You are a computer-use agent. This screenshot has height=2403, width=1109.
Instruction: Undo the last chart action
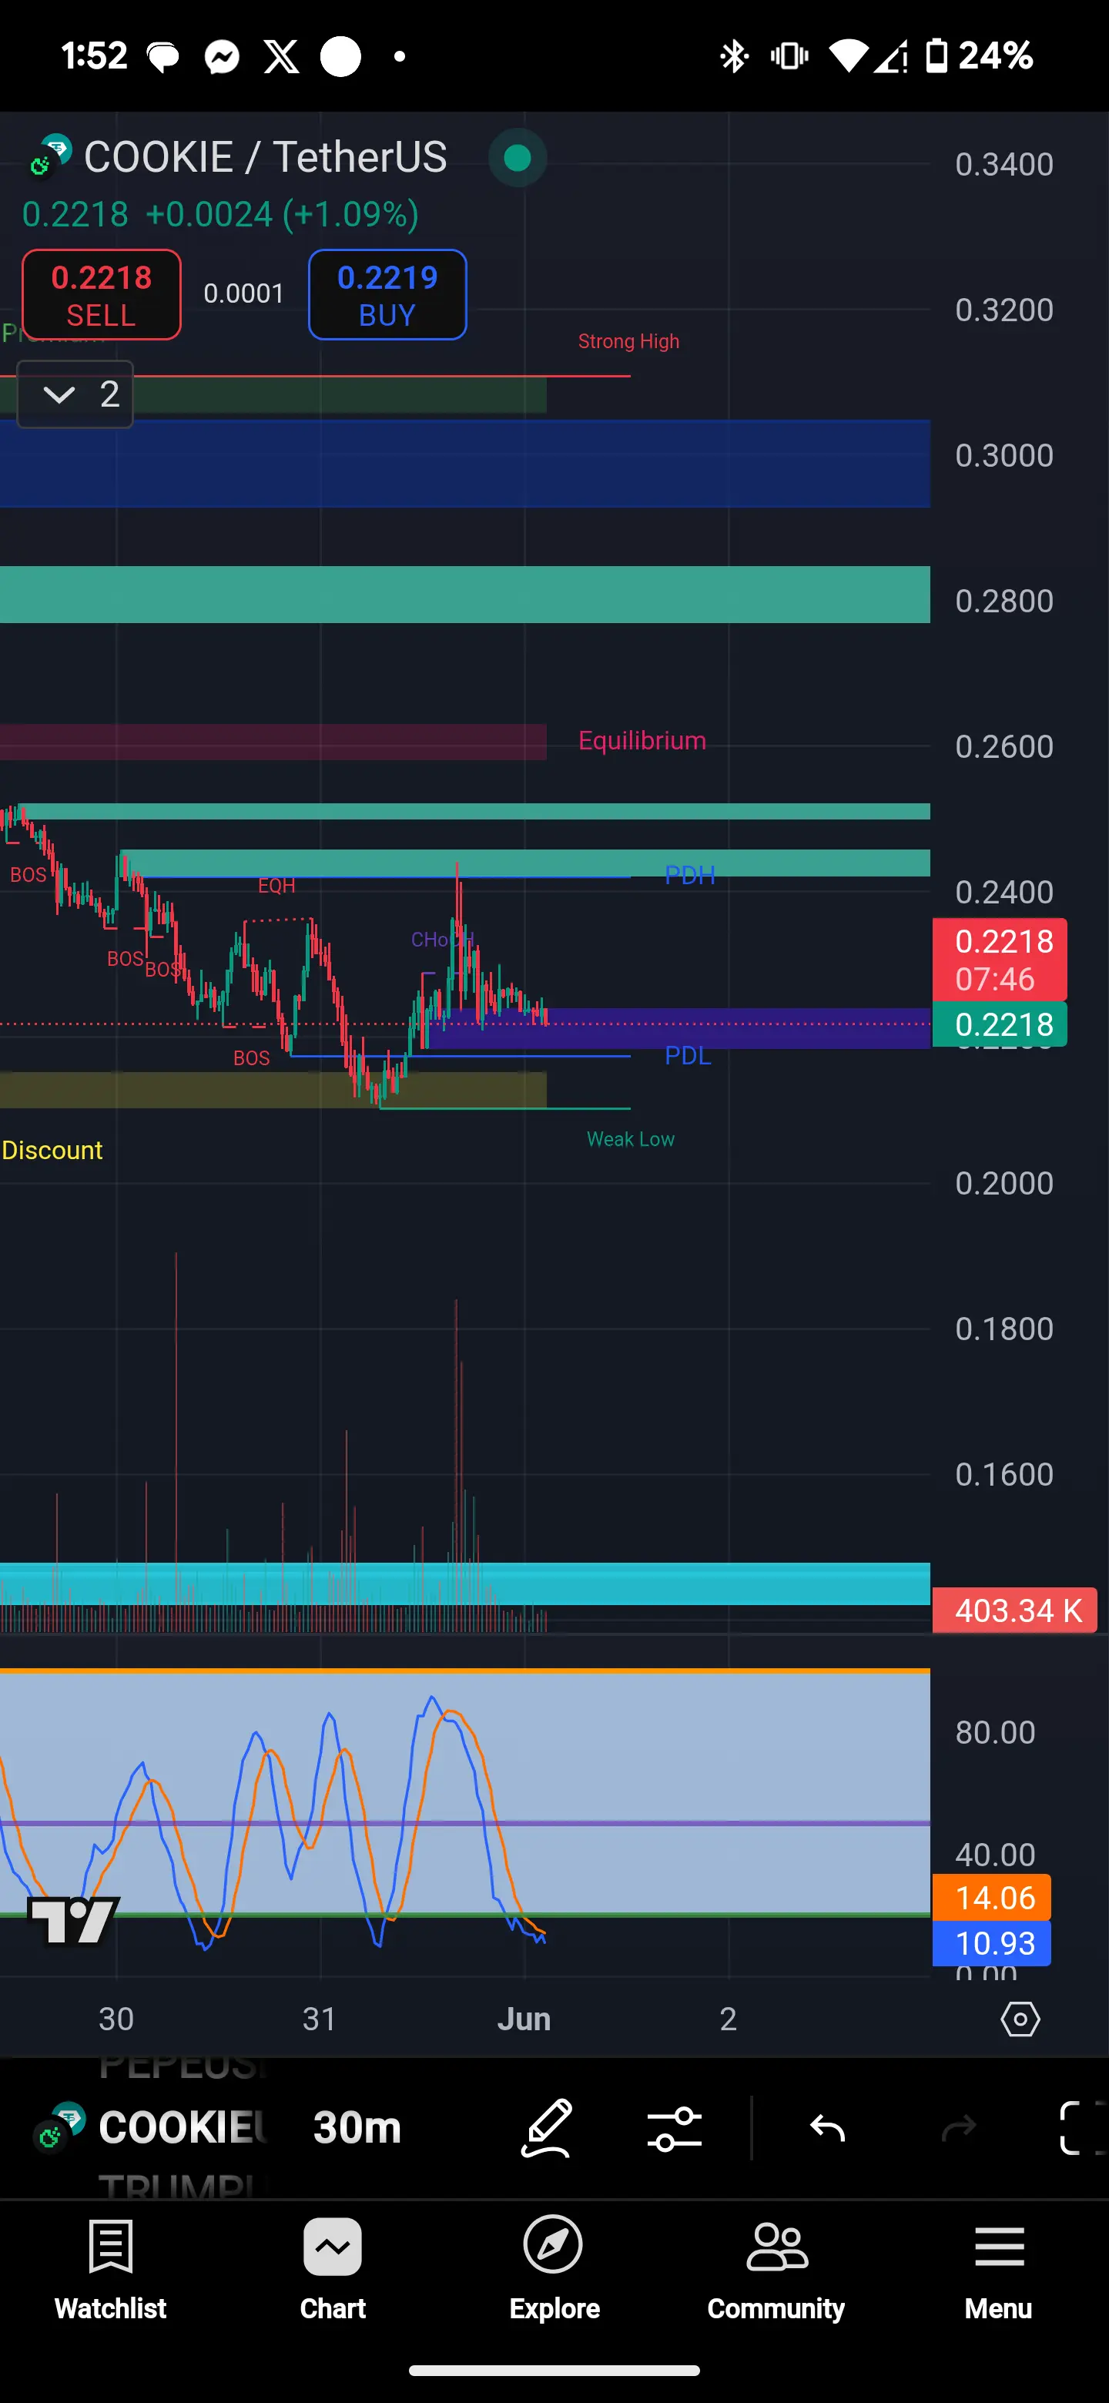point(827,2128)
